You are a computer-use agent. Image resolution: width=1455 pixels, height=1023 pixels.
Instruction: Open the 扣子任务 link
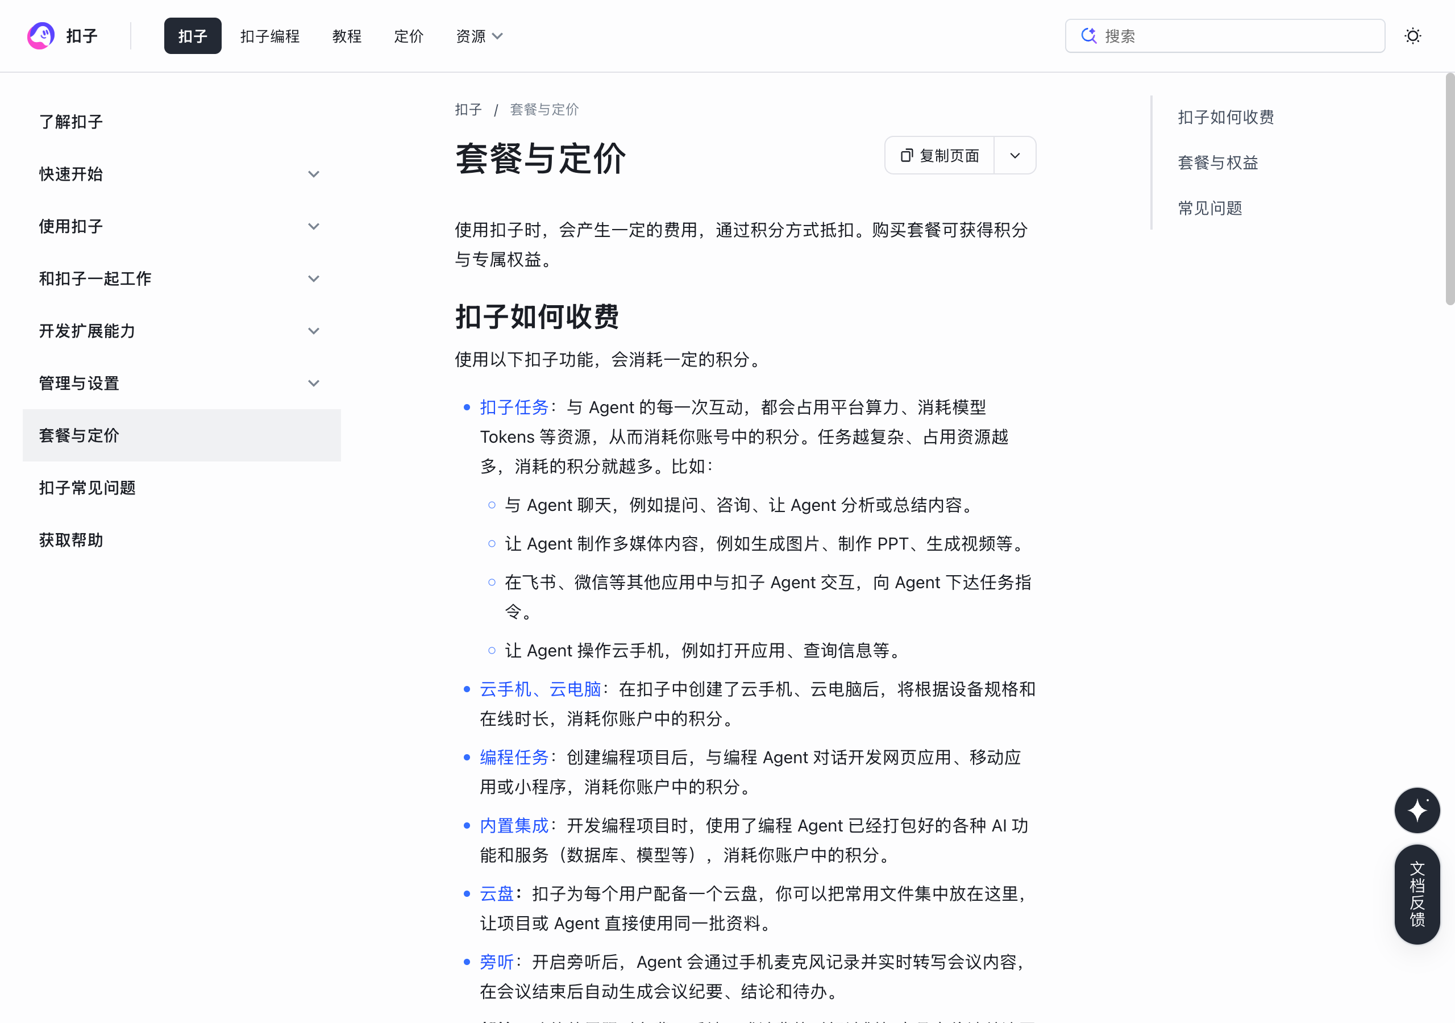pos(513,407)
